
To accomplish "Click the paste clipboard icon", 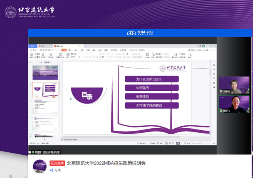I will 32,54.
